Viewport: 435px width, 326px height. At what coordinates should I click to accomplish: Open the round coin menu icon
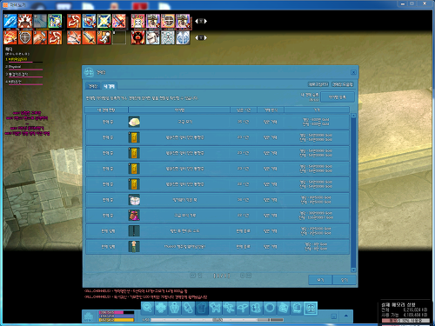pos(270,308)
